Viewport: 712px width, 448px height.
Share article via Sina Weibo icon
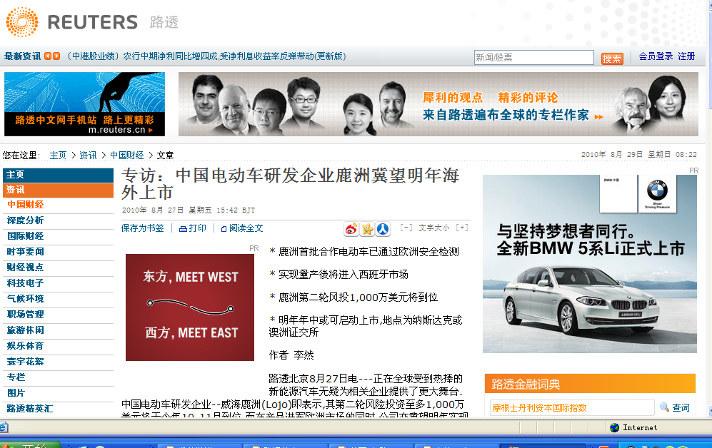[x=351, y=229]
